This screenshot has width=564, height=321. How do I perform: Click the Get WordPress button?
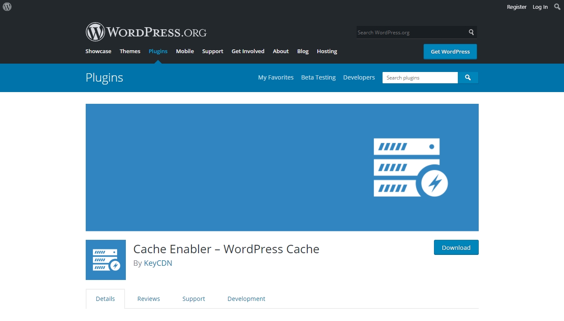click(x=450, y=51)
